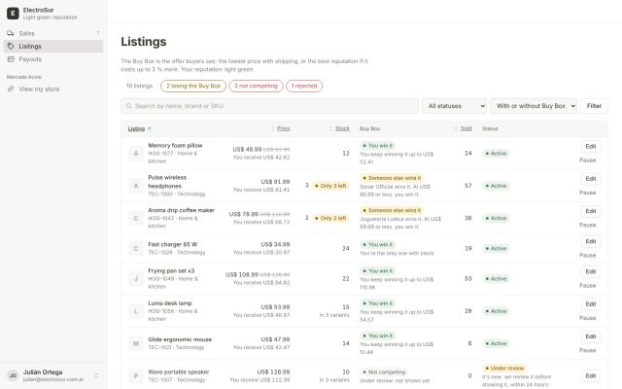The height and width of the screenshot is (389, 622).
Task: Click the Frying pan set x3 thumbnail
Action: tap(136, 279)
